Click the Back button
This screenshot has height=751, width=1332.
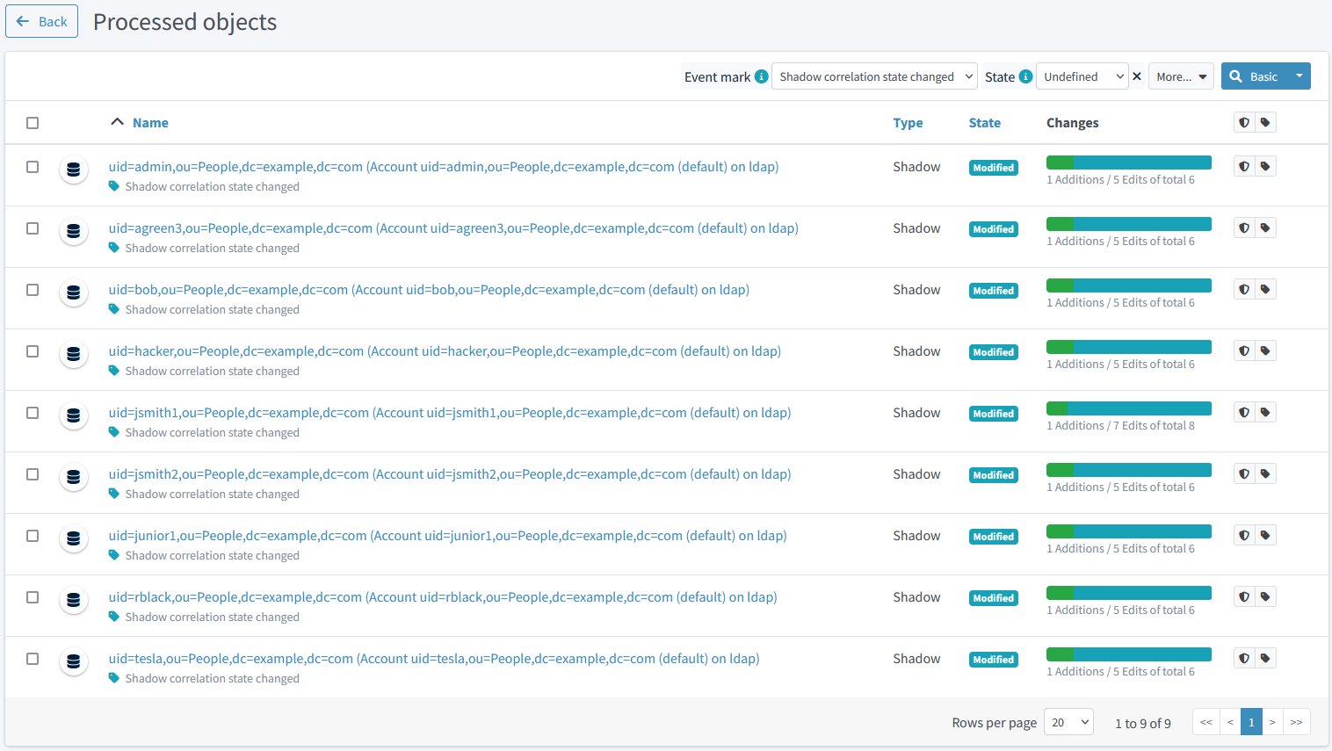coord(41,21)
